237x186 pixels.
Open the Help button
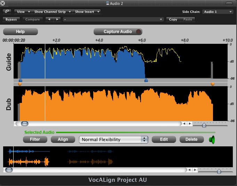tap(21, 32)
